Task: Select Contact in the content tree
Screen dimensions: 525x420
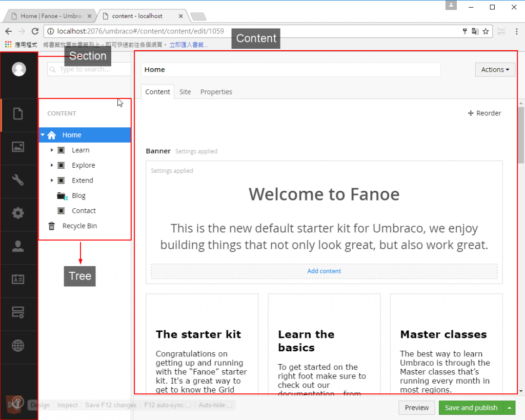Action: (84, 211)
